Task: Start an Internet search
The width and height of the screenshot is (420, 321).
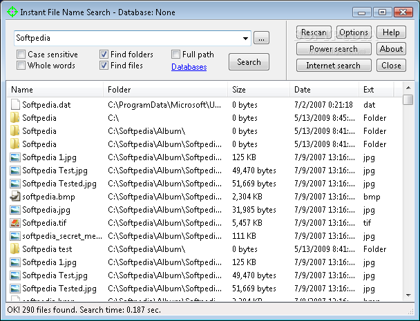Action: [x=334, y=66]
